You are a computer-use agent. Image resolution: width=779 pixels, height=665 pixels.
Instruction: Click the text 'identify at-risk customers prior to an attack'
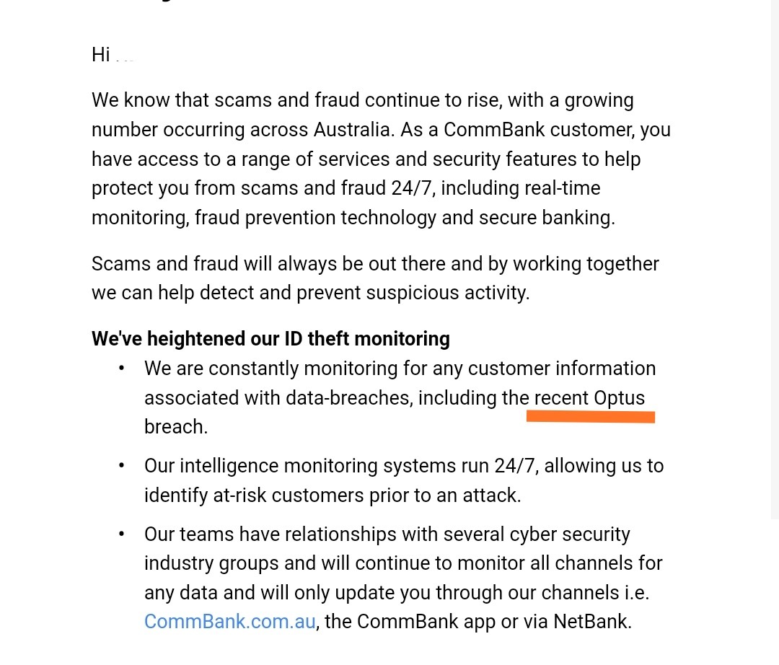pyautogui.click(x=331, y=496)
